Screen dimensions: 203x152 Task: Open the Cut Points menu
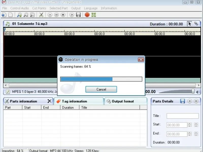point(39,8)
